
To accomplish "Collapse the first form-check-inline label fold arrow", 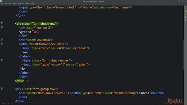I will [2, 44].
